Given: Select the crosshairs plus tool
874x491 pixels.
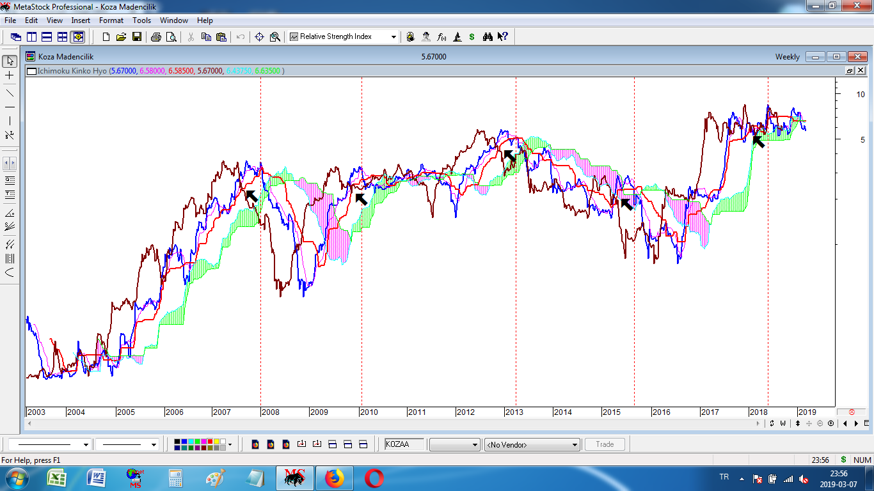Looking at the screenshot, I should [x=10, y=75].
